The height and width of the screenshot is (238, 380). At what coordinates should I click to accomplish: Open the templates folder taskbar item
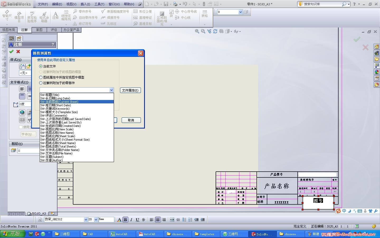click(x=206, y=234)
